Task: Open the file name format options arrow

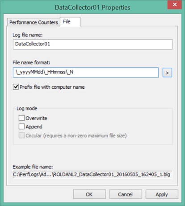Action: pyautogui.click(x=167, y=73)
